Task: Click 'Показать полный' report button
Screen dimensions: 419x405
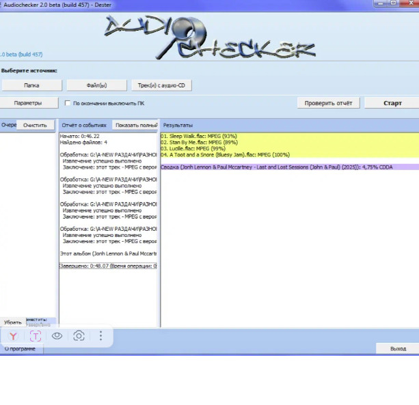Action: pyautogui.click(x=135, y=126)
